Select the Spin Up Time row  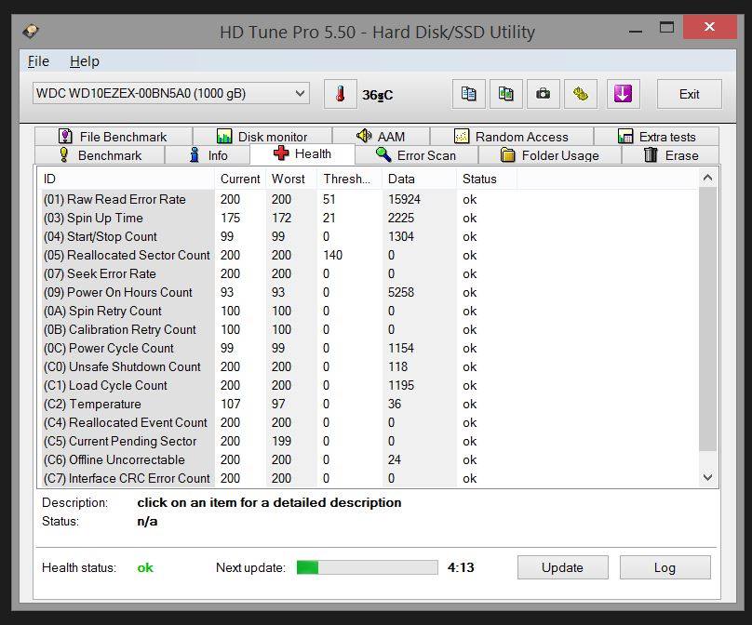[368, 218]
